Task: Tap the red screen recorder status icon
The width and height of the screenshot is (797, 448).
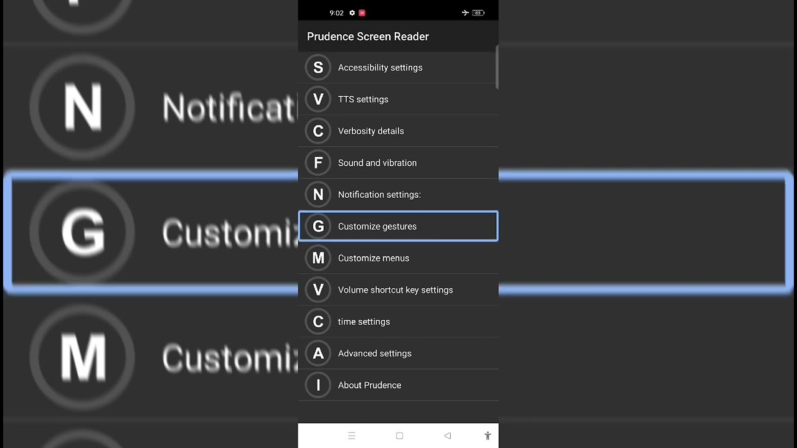Action: click(x=362, y=12)
